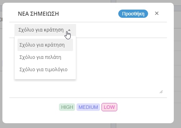Toggle the outlined LOW priority tag
Image resolution: width=181 pixels, height=128 pixels.
point(109,107)
